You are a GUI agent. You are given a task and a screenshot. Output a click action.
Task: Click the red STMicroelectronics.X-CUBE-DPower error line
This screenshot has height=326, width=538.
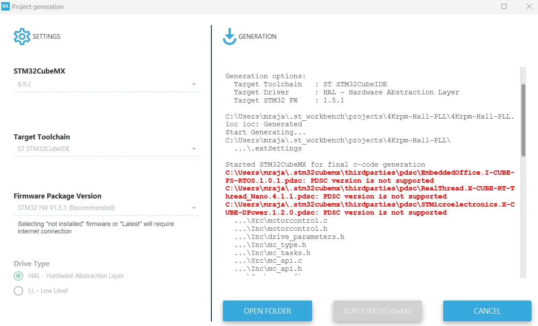click(370, 208)
